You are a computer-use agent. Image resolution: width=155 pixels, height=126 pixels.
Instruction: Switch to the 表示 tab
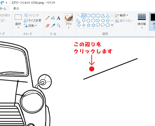pos(16,9)
